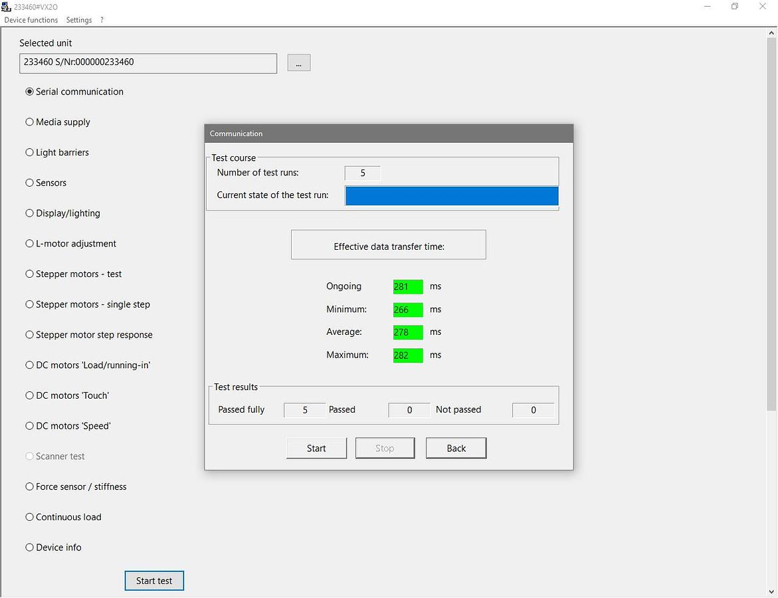Choose Stepper motors - single step
The image size is (778, 598).
click(29, 304)
